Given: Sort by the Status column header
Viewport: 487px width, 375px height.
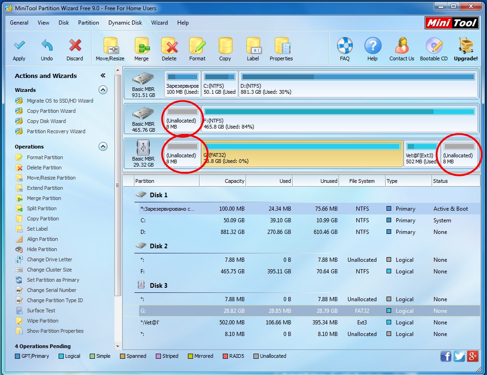Looking at the screenshot, I should pyautogui.click(x=456, y=181).
